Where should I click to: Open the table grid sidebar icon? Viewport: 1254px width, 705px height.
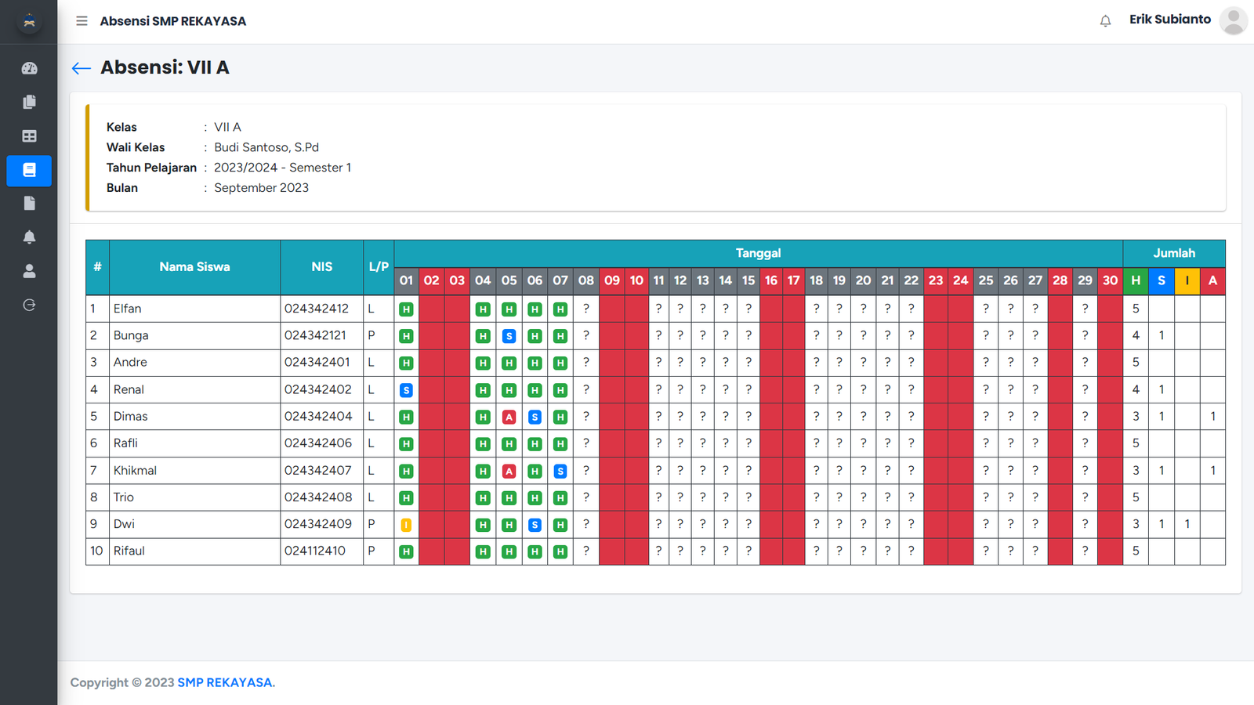pos(29,136)
